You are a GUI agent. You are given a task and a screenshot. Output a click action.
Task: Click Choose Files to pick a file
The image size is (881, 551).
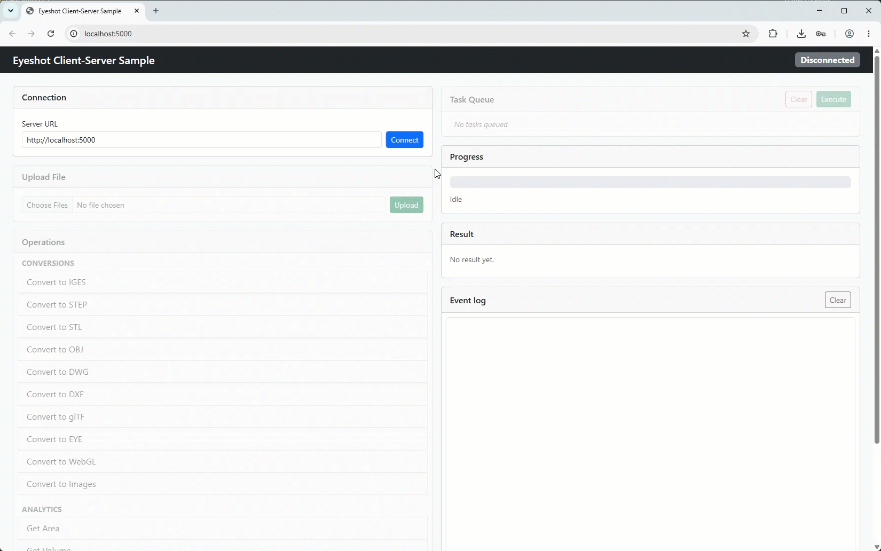point(47,205)
